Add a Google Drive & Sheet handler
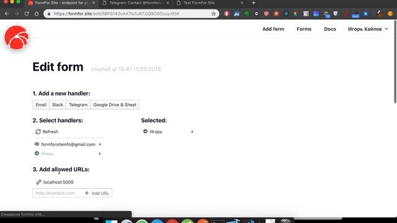Screen dimensions: 397x223 pos(115,105)
